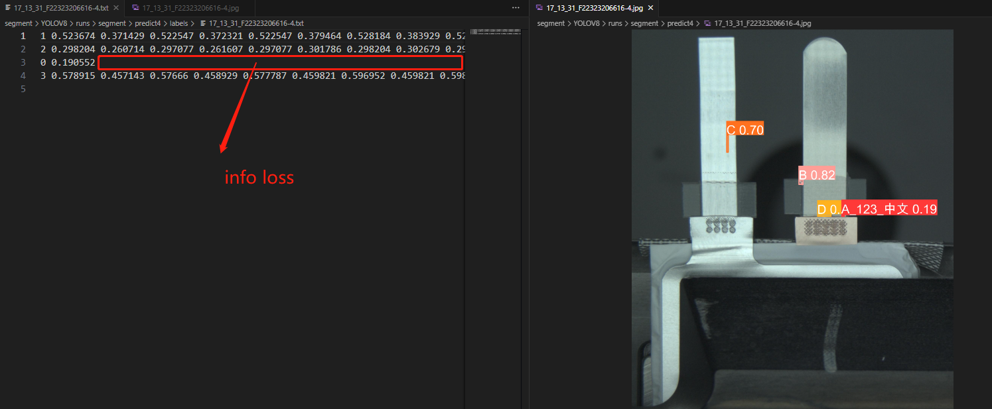This screenshot has width=992, height=409.
Task: Click the pink B 0.82 detection label
Action: (x=817, y=175)
